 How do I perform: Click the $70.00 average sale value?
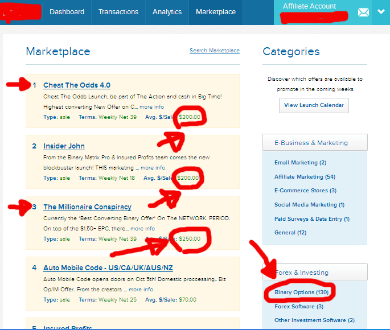188,300
